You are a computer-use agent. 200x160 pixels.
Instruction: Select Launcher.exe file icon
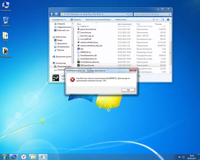tap(78, 32)
